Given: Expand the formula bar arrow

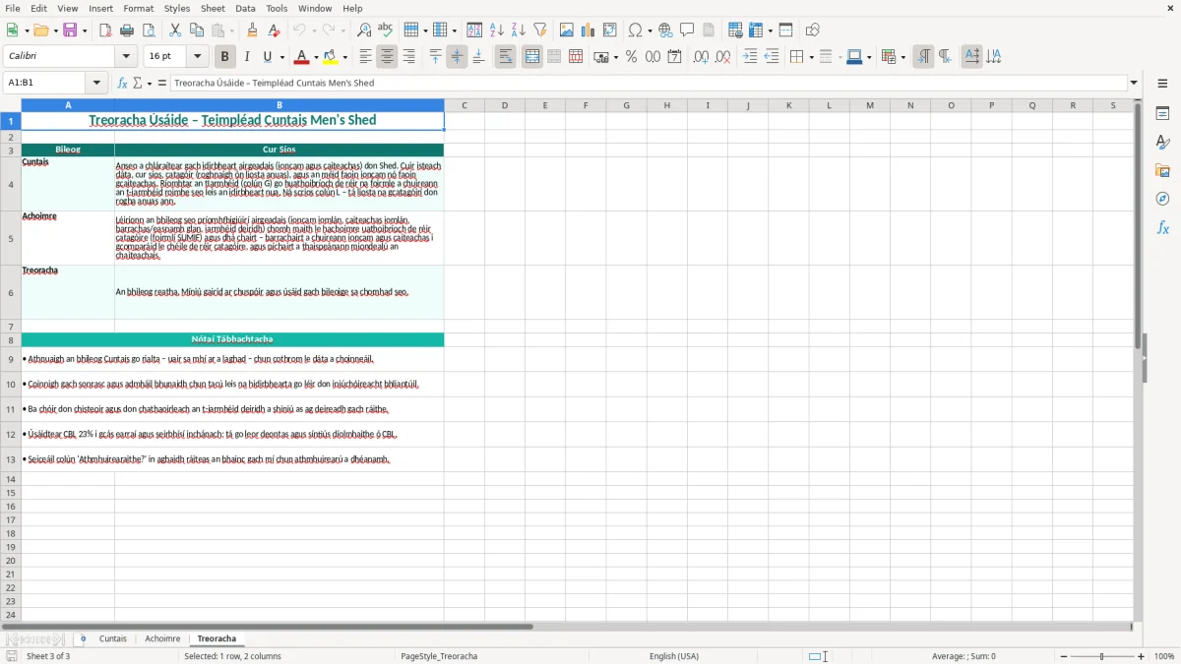Looking at the screenshot, I should 1134,83.
